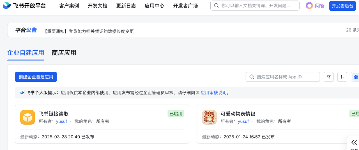Open the filter funnel icon

click(329, 77)
